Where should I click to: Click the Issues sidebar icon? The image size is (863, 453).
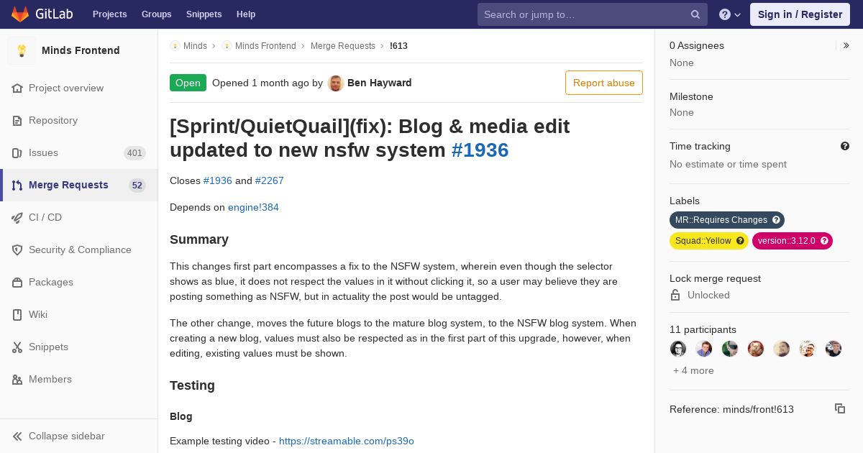click(17, 152)
